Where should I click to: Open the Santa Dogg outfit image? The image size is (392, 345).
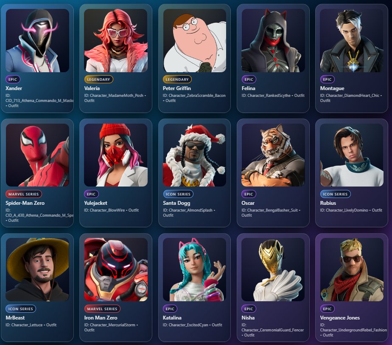coord(194,155)
